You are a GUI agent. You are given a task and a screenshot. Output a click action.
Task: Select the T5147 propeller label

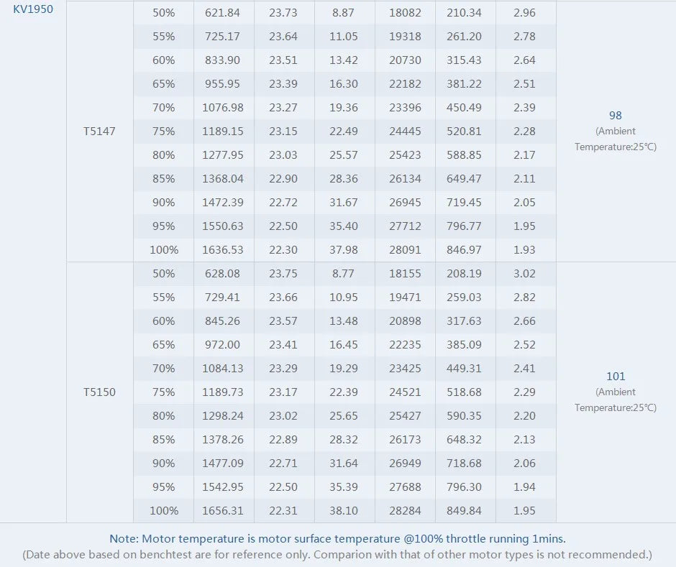tap(99, 132)
